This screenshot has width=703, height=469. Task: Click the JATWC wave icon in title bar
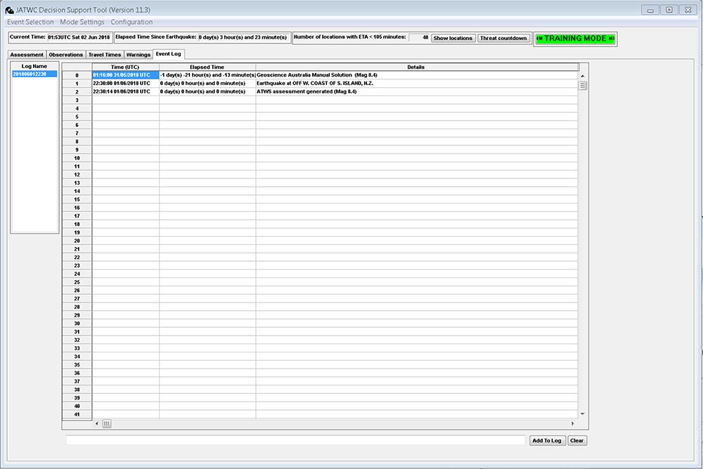coord(8,10)
